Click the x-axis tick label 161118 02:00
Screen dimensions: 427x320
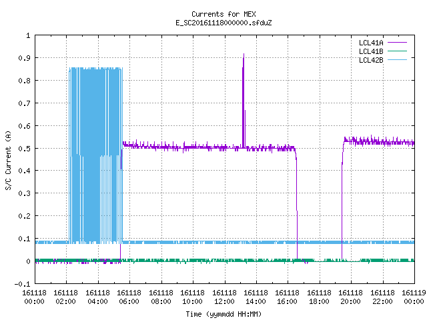[x=65, y=297]
